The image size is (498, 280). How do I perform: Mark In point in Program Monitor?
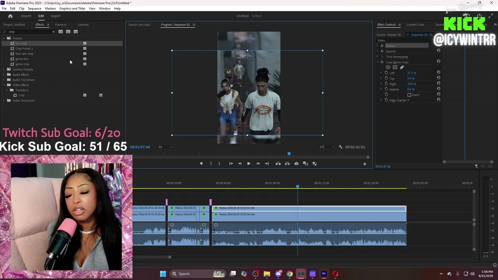click(211, 164)
